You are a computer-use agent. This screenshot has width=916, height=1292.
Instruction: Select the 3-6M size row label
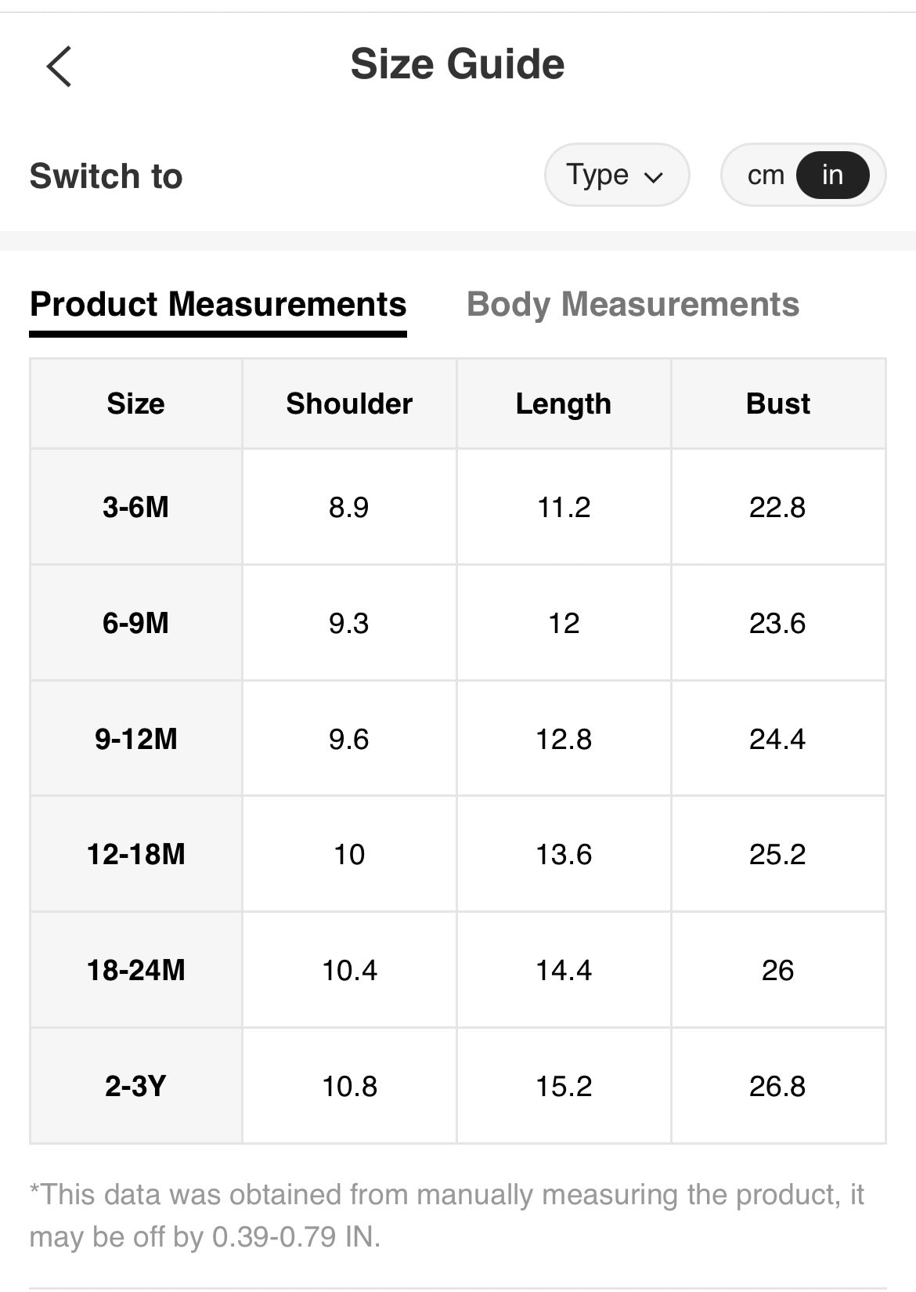click(x=135, y=507)
